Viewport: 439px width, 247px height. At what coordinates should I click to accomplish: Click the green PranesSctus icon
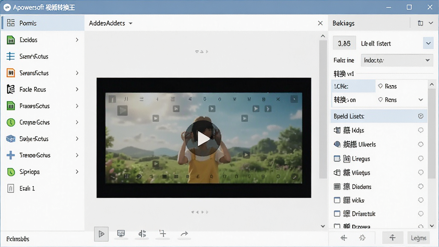tap(11, 106)
